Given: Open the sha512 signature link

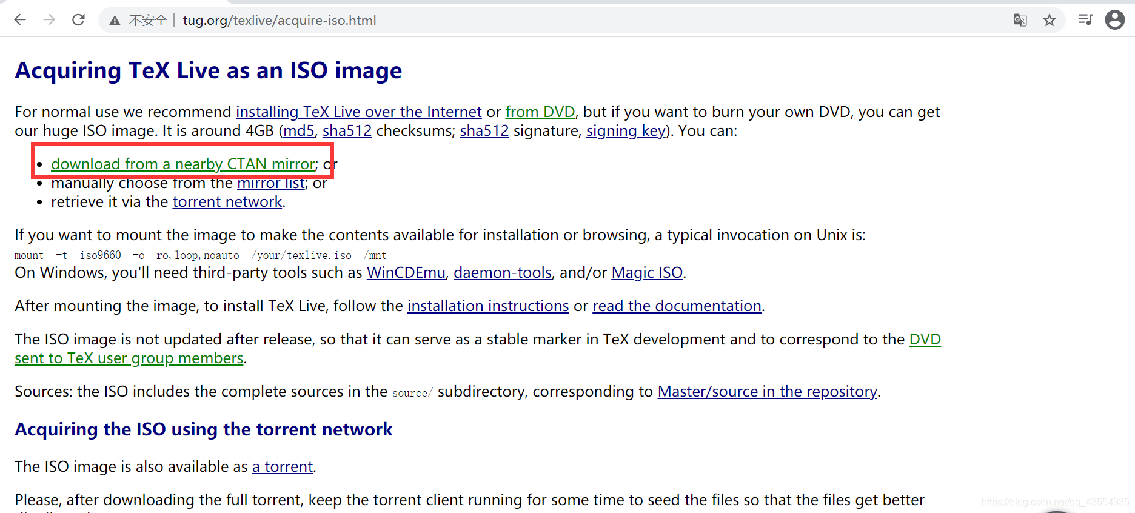Looking at the screenshot, I should point(484,131).
